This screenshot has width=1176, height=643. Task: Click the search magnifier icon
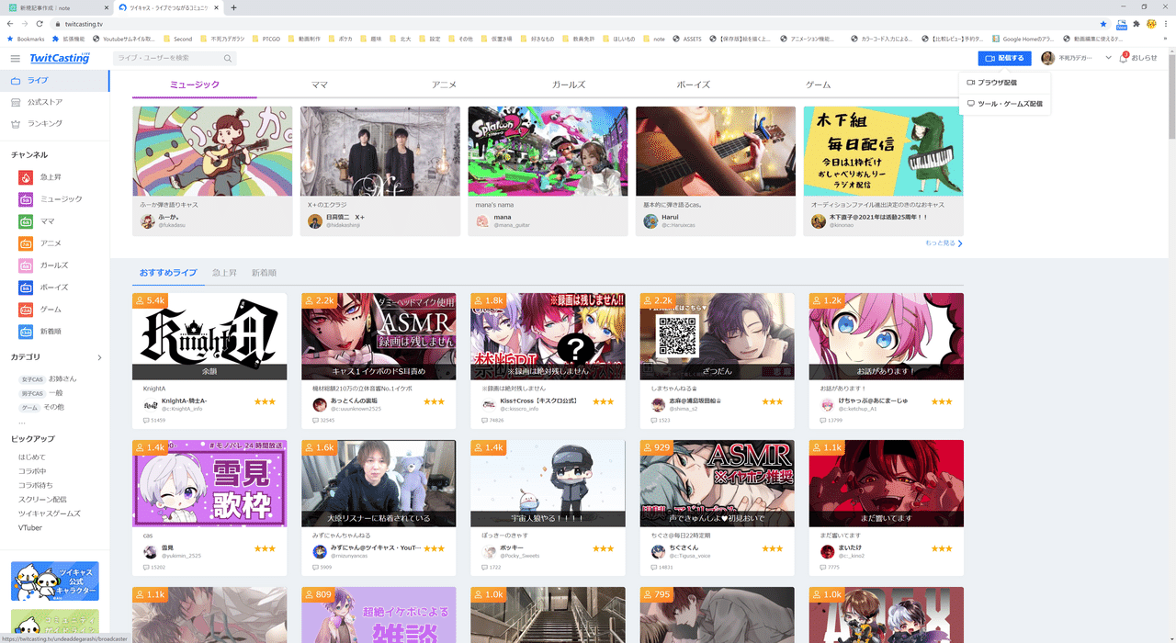pos(227,58)
